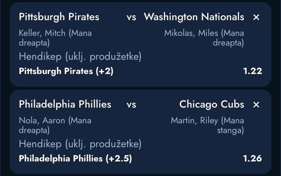Select the Philadelphia Phillies (+2.5) pick
Viewport: 281px width, 176px height.
(75, 158)
